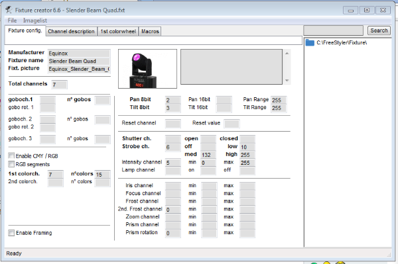This screenshot has height=264, width=398.
Task: Toggle the RGB segments checkbox
Action: tap(11, 164)
